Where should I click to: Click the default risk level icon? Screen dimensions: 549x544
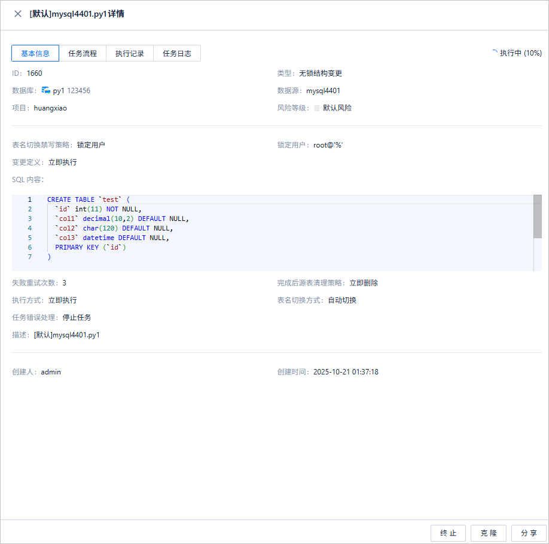316,108
